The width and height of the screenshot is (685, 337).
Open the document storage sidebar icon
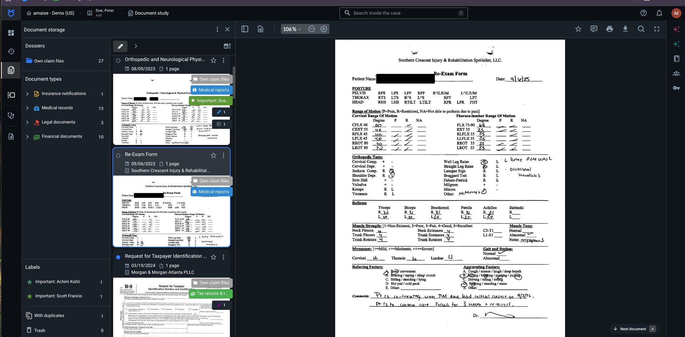pos(11,70)
